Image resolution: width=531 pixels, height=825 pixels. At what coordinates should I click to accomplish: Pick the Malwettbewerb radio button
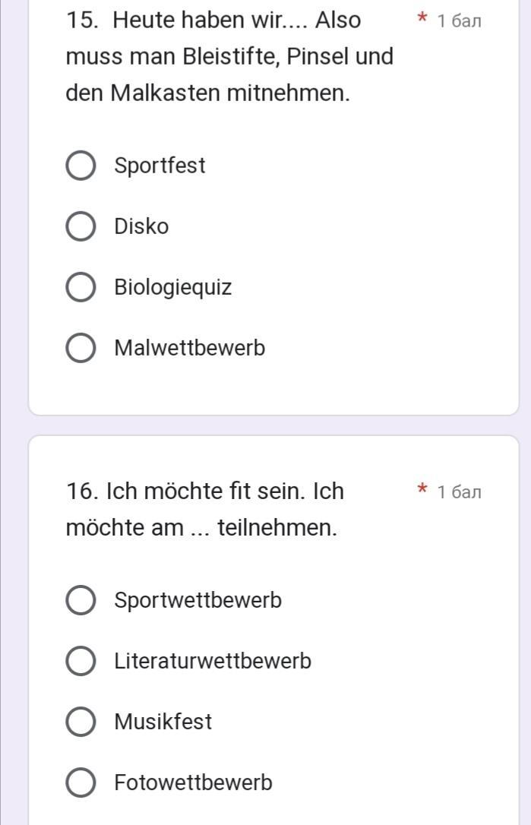81,348
